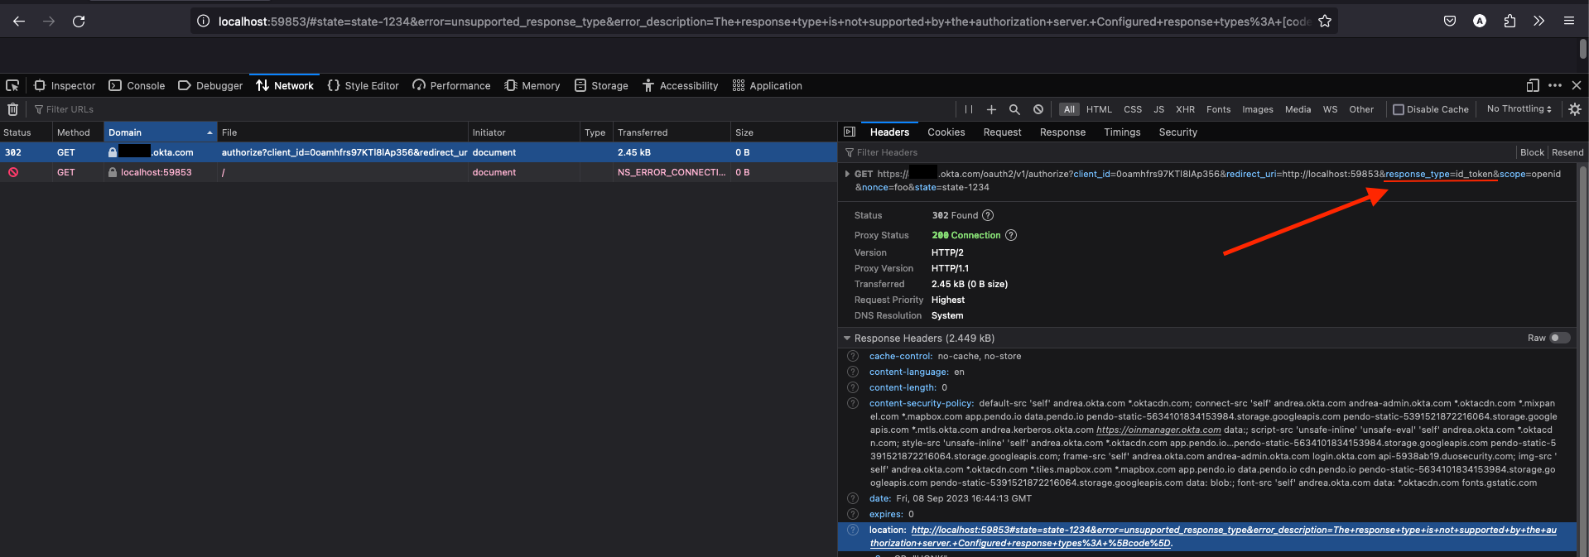Open network settings gear icon

(1574, 109)
